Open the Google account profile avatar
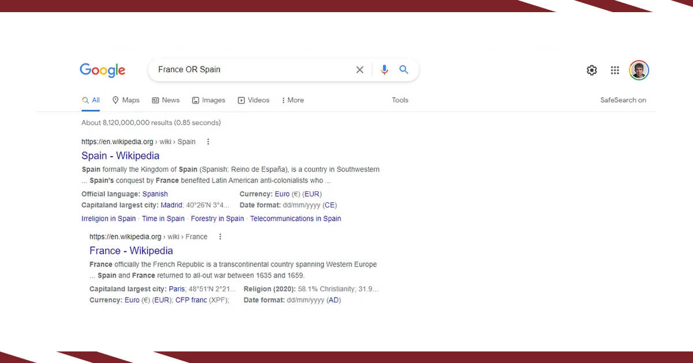Screen dimensions: 693x363 (x=639, y=71)
